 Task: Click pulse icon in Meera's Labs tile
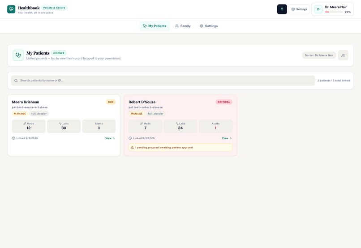coord(60,124)
